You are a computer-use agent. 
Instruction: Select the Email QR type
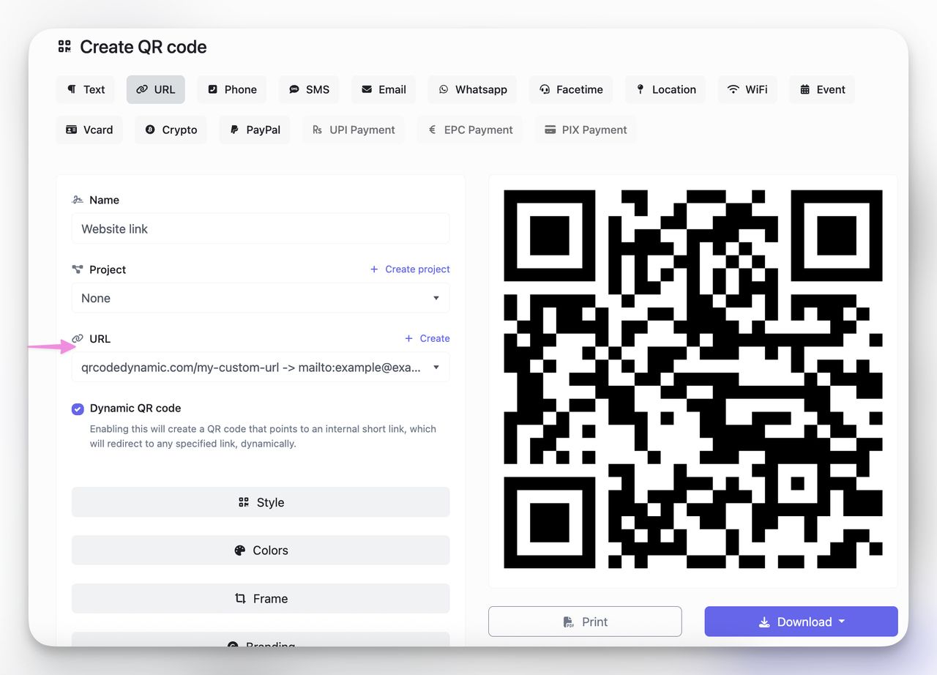pos(384,89)
